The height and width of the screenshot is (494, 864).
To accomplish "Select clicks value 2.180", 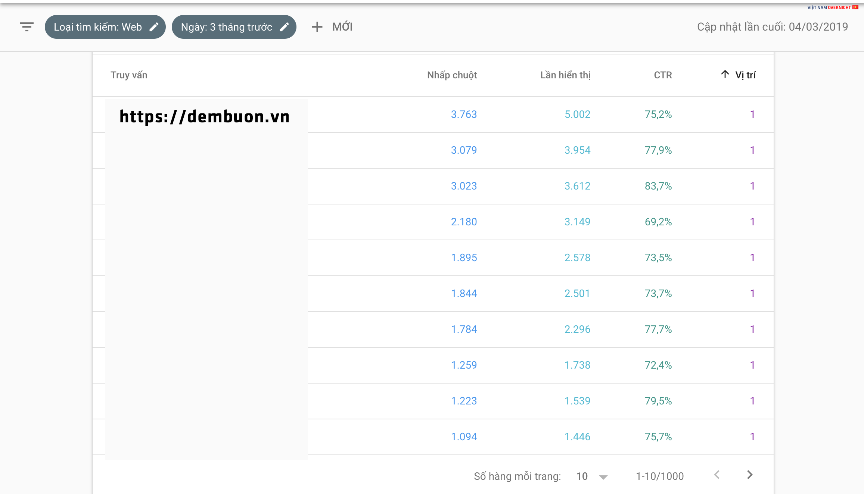I will 464,222.
